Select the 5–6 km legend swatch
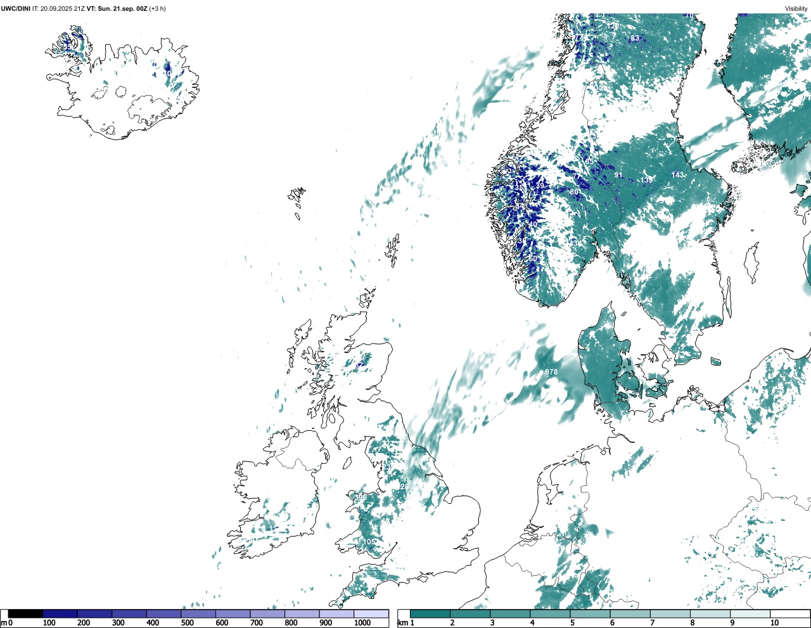Image resolution: width=811 pixels, height=628 pixels. point(590,614)
